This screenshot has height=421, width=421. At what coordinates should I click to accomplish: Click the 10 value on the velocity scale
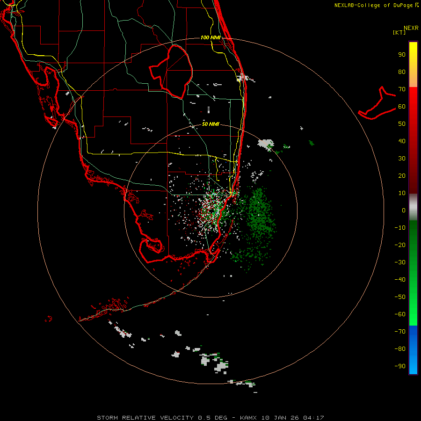(x=402, y=193)
